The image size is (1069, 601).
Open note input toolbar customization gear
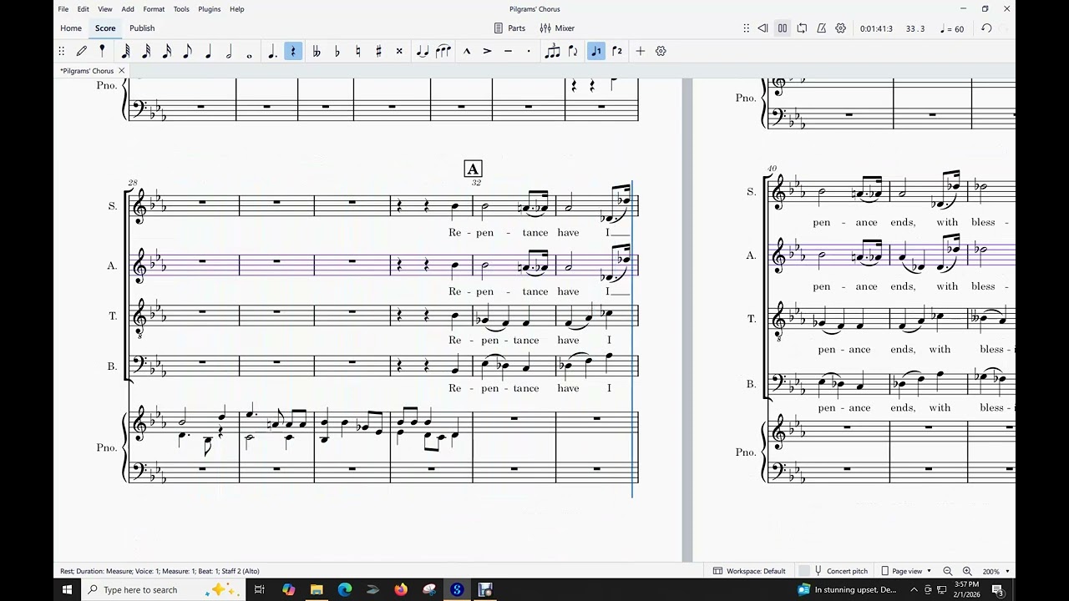[661, 51]
